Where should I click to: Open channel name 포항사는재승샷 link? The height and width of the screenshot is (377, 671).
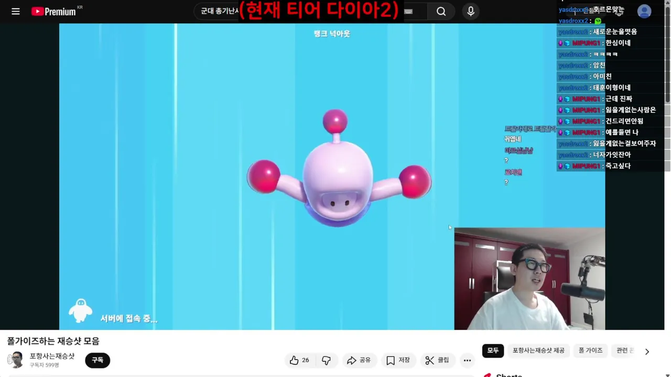[x=52, y=356]
